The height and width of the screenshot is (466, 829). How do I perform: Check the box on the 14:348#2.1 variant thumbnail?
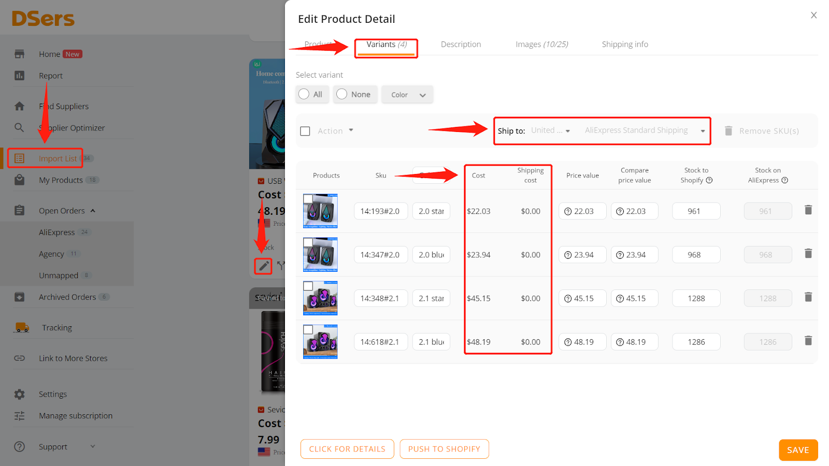pos(308,286)
